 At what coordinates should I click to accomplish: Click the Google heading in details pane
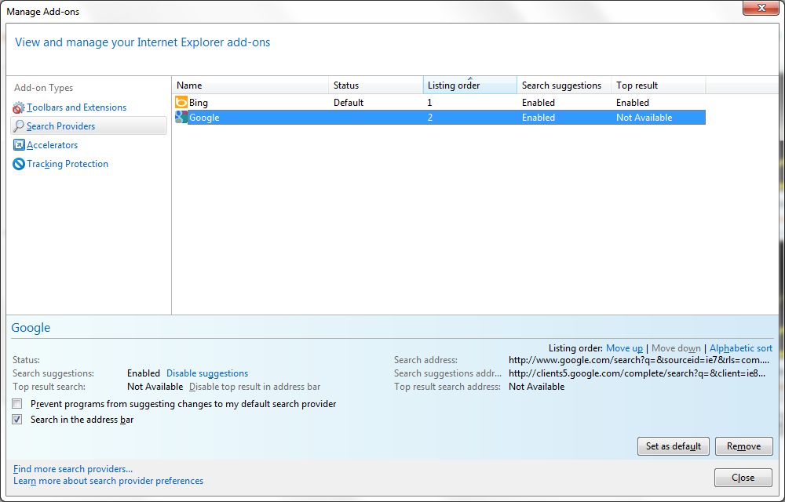31,328
